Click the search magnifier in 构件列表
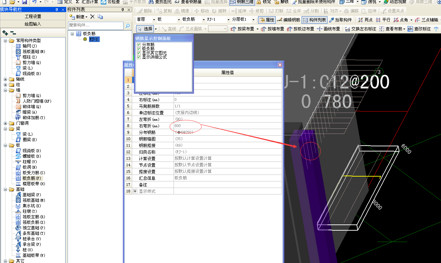Screen dimensions: 441x263 (127, 25)
